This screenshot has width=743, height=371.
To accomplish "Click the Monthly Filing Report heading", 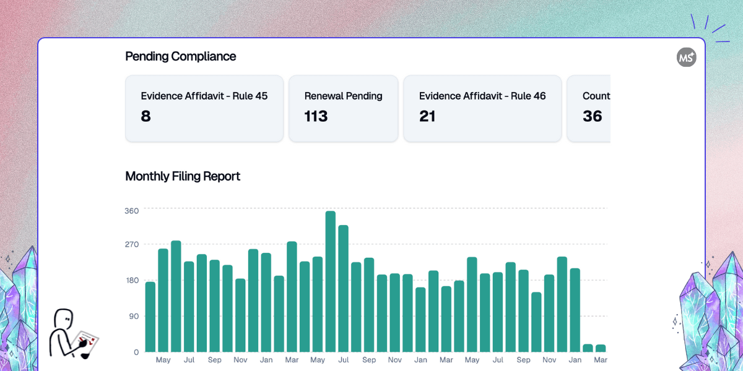I will (183, 176).
